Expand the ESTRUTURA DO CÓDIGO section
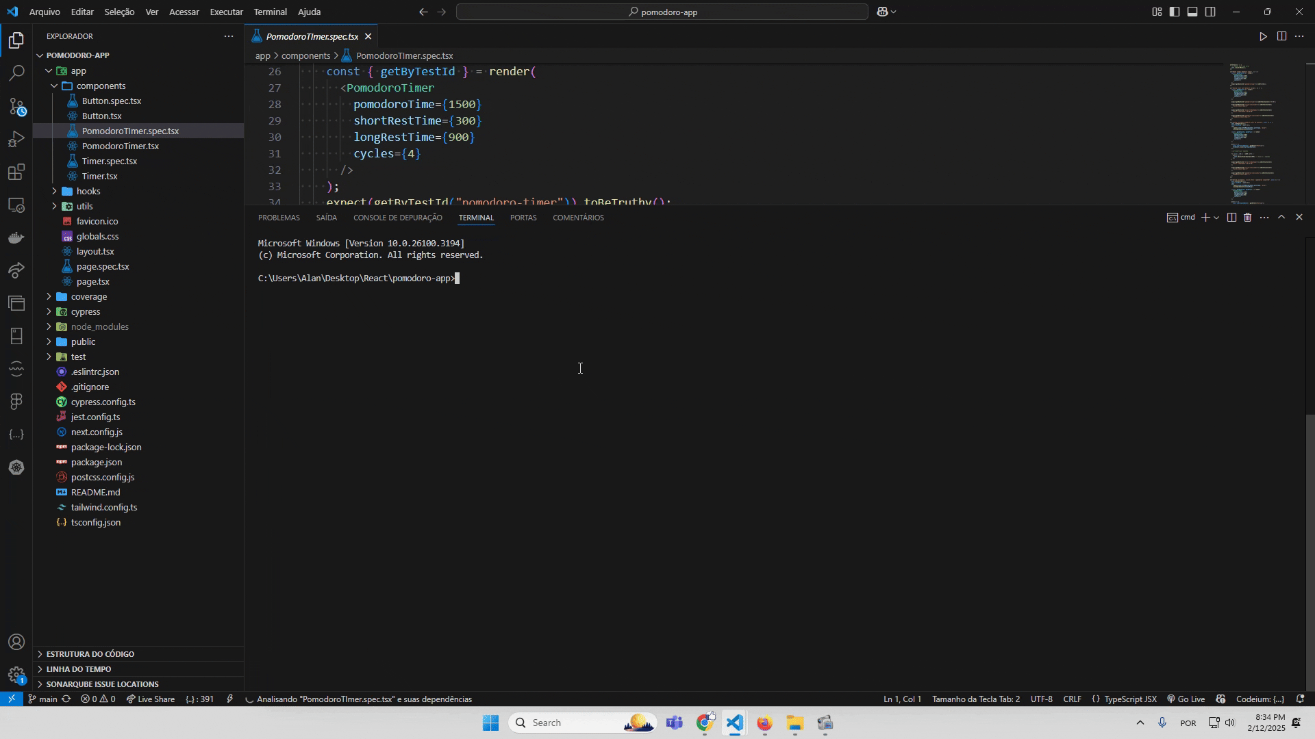 pyautogui.click(x=90, y=654)
